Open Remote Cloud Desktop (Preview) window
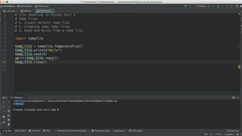Image resolution: width=242 pixels, height=136 pixels. (71, 131)
